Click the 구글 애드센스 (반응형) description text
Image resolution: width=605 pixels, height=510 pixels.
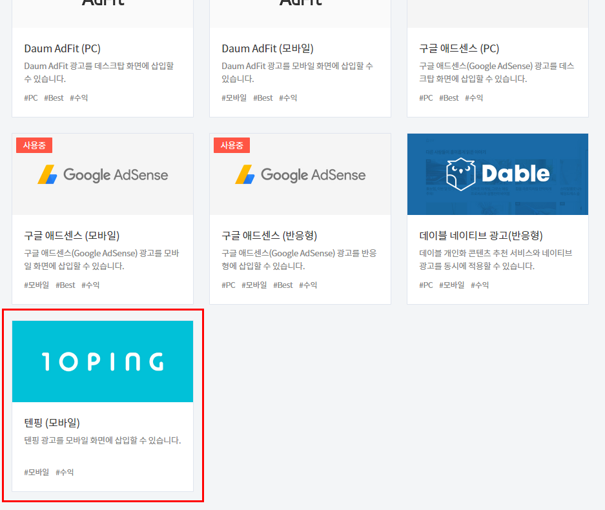coord(299,260)
